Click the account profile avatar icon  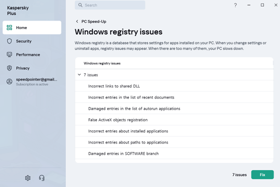[9, 82]
